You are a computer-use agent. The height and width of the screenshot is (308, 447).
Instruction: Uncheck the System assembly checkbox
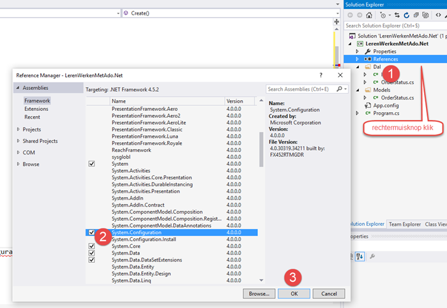(91, 164)
